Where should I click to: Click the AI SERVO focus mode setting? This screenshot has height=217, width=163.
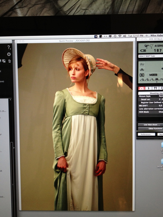point(159,46)
